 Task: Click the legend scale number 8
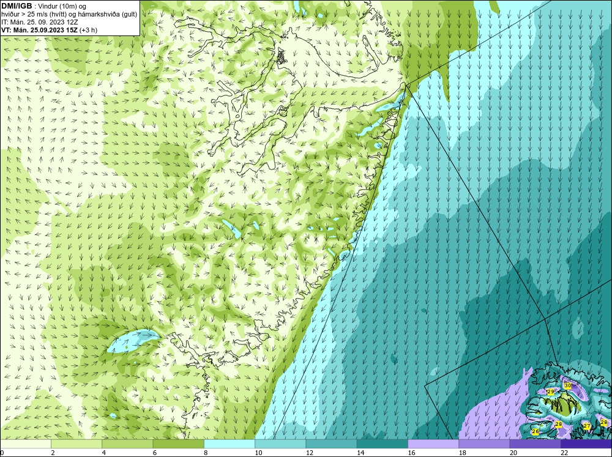pyautogui.click(x=206, y=453)
